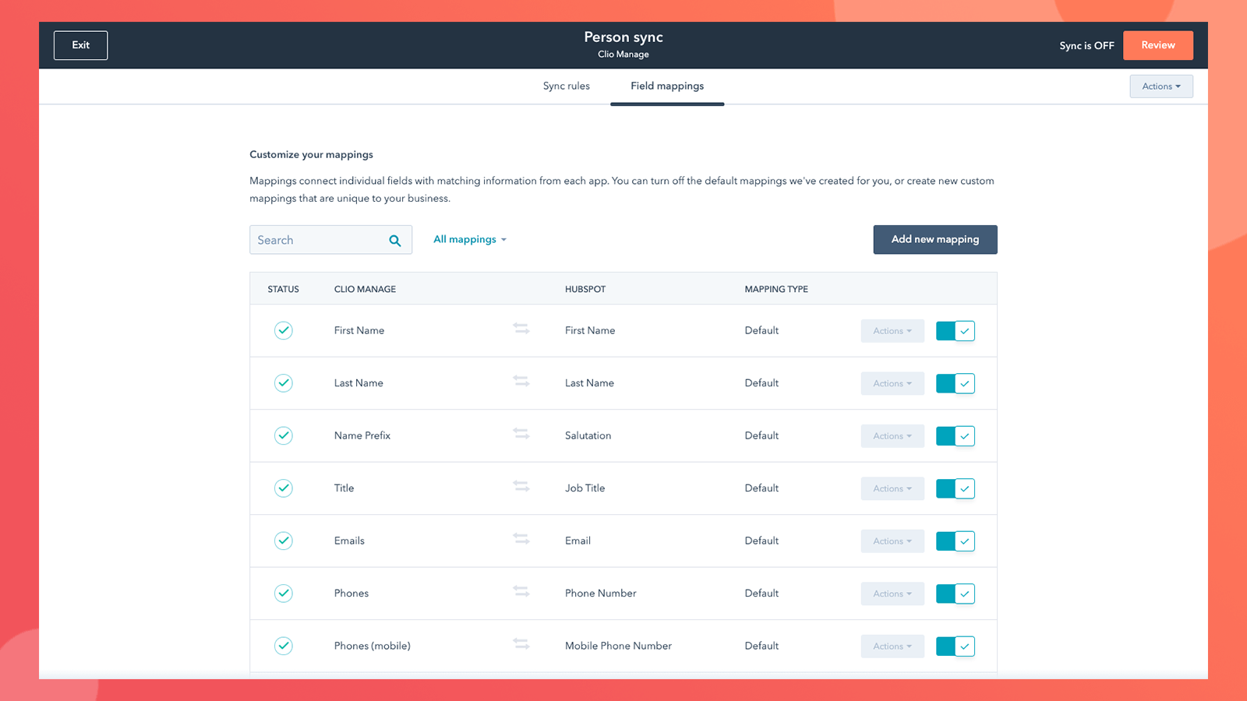
Task: Exit the Person sync setup
Action: pyautogui.click(x=81, y=45)
